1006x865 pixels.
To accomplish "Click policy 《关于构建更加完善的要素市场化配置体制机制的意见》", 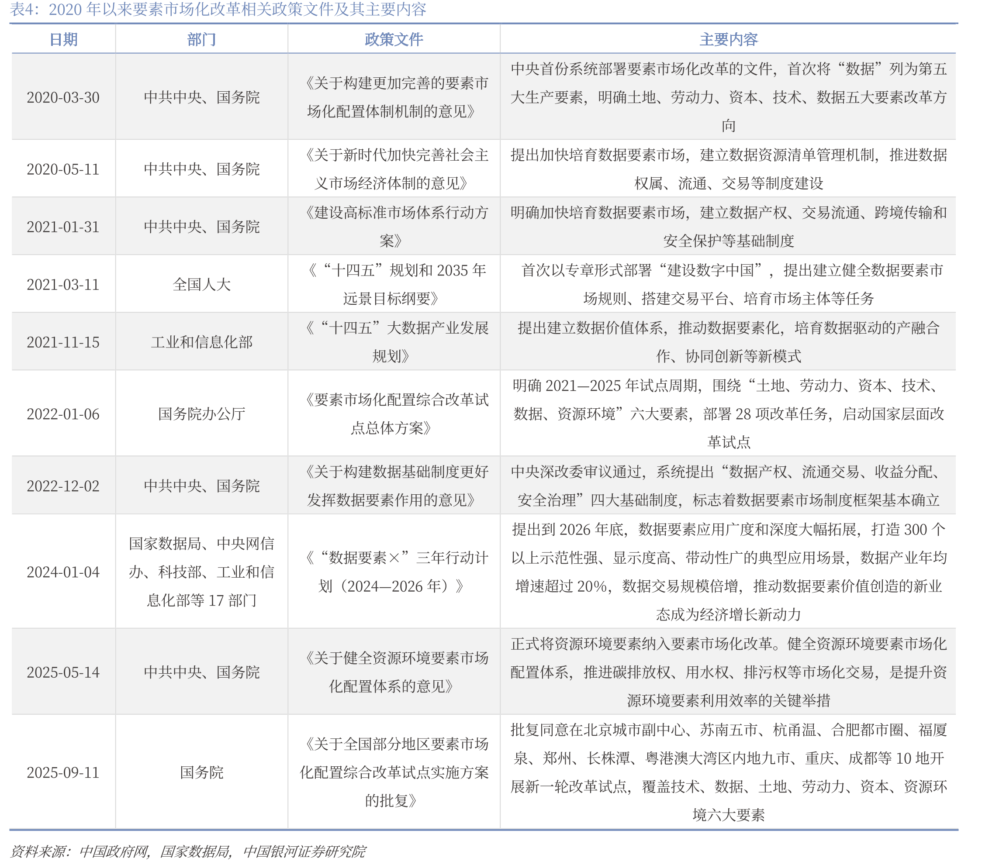I will [x=394, y=97].
